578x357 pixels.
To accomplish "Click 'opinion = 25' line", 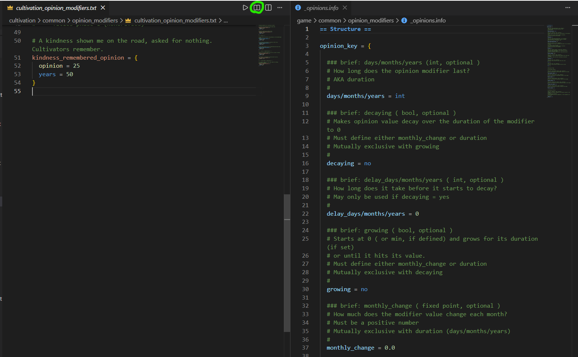I will click(x=59, y=66).
